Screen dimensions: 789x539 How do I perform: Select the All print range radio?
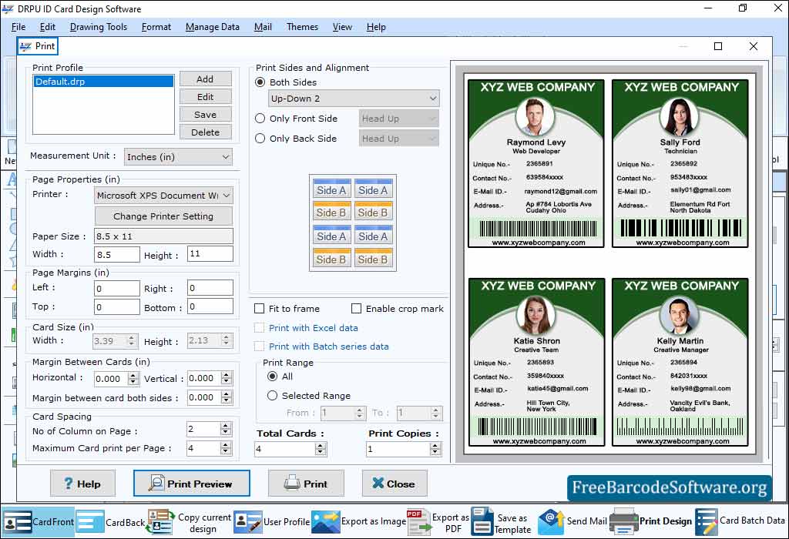[272, 376]
